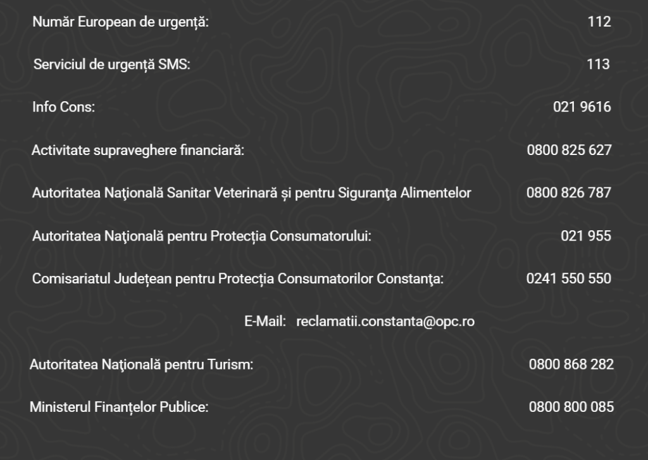Click Constanța commissariat number 0241 550 550

point(568,278)
